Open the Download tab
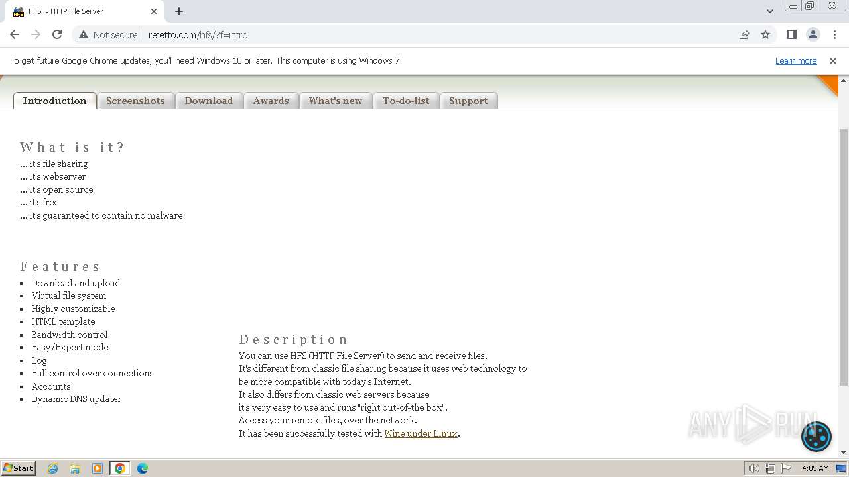This screenshot has height=477, width=849. (209, 101)
